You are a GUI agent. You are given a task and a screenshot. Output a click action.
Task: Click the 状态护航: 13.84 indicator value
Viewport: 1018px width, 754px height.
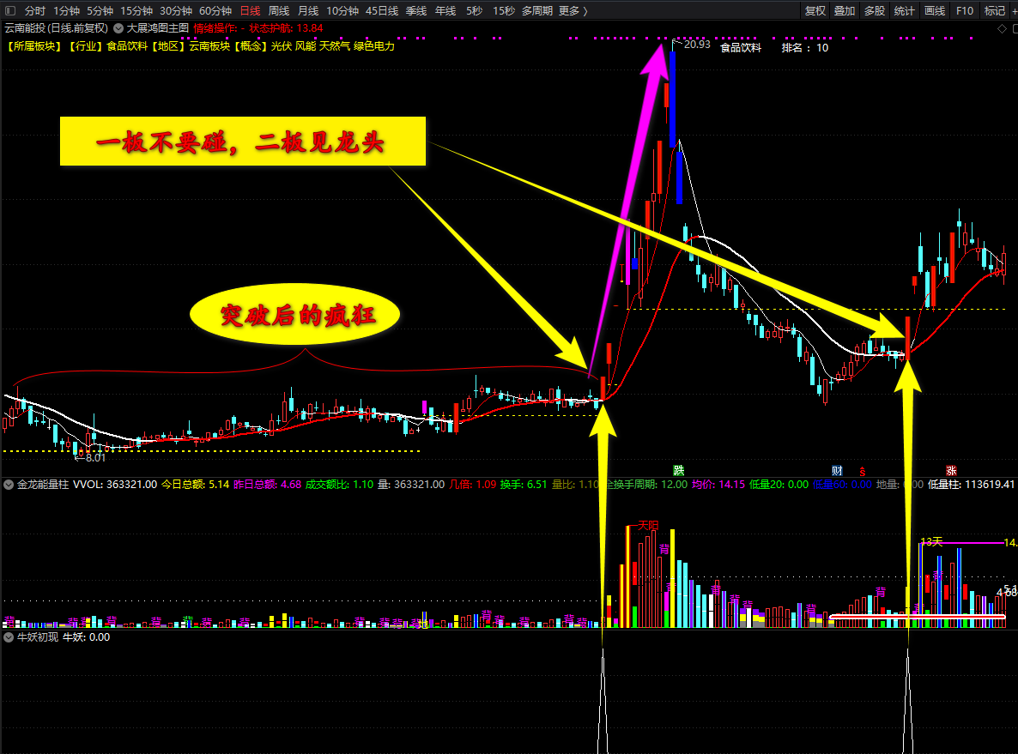pos(286,28)
